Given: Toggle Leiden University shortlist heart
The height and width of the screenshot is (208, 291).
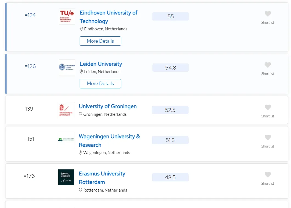Looking at the screenshot, I should 268,65.
